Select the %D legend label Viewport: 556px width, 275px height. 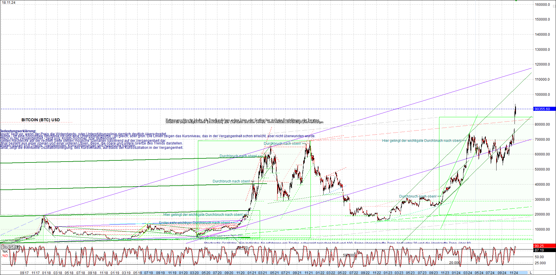5,256
